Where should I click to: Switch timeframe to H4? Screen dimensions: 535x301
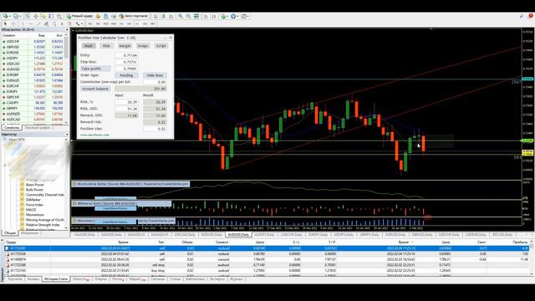130,23
